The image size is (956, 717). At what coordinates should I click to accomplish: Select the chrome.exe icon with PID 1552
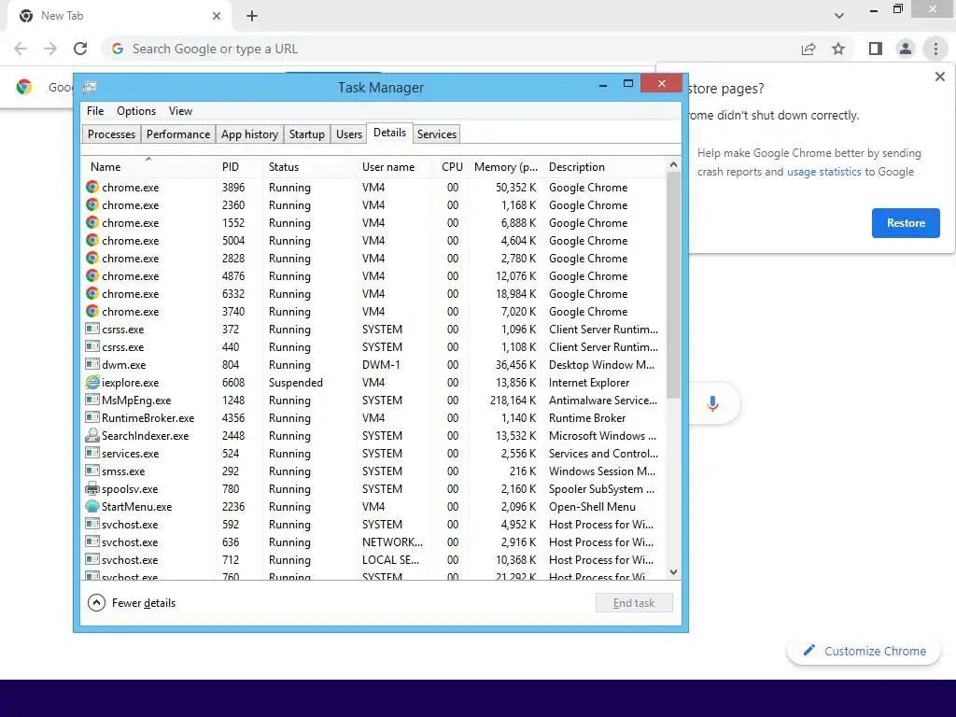click(92, 222)
